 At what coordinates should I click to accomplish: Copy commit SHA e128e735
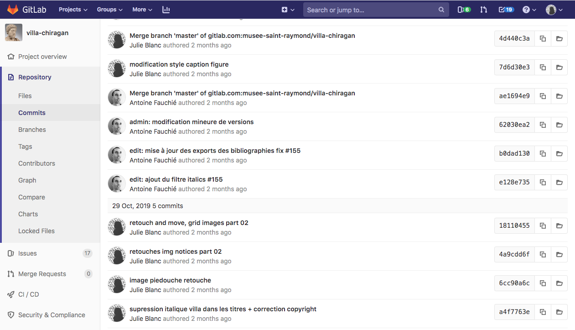(x=543, y=183)
